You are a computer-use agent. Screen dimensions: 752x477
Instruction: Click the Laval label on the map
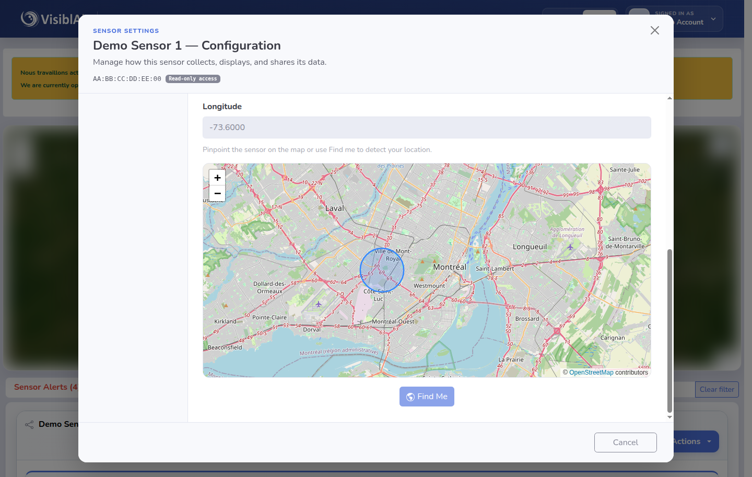(x=335, y=208)
